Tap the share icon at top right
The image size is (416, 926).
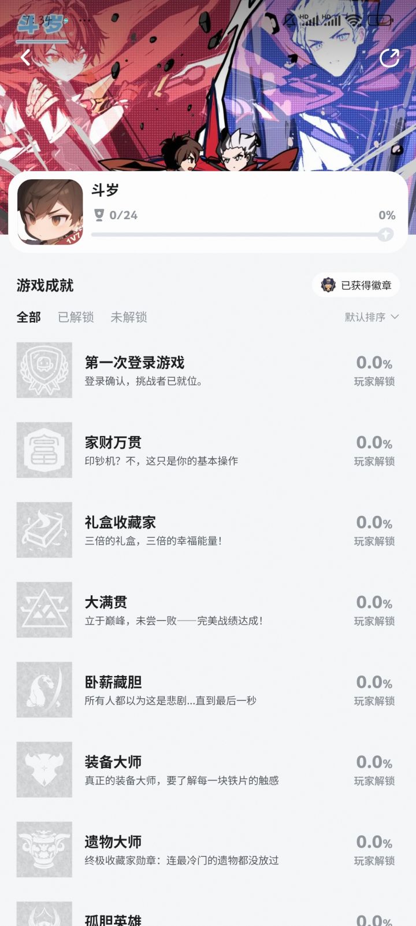coord(389,57)
